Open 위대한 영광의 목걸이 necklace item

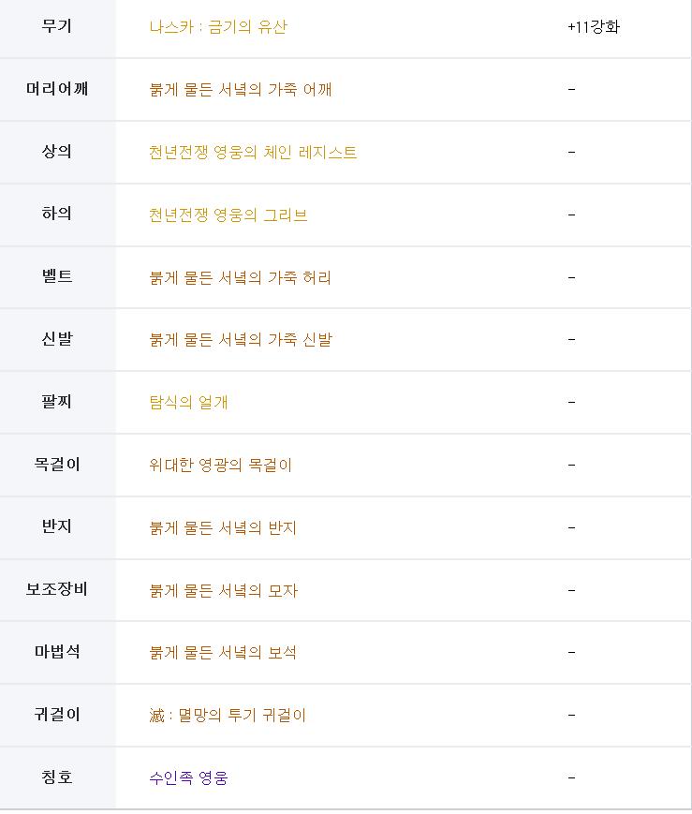[x=220, y=465]
